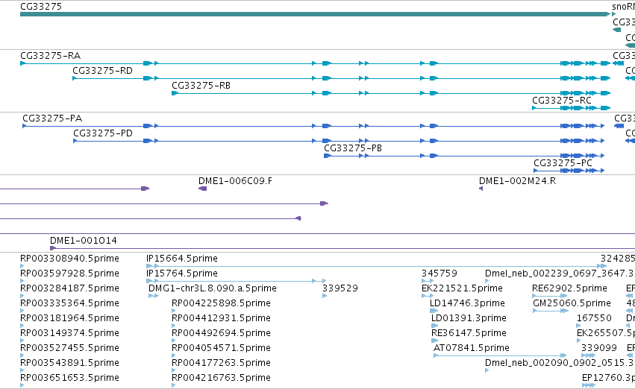Select the CG33275-RB transcript label
Screen dimensions: 635x389
click(x=201, y=86)
